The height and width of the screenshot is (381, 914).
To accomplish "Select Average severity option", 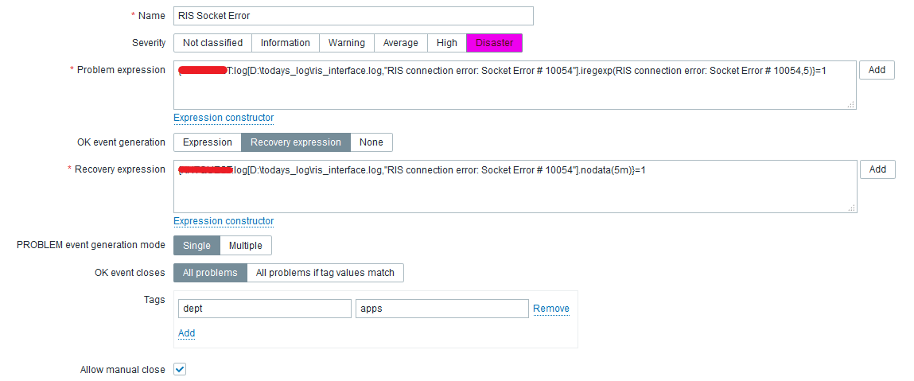I will (400, 43).
